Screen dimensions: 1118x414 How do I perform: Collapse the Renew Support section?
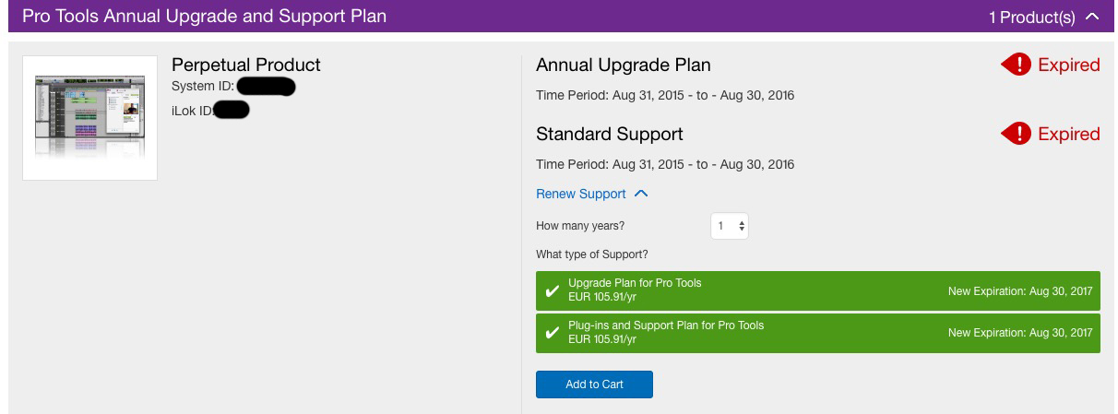(x=581, y=194)
